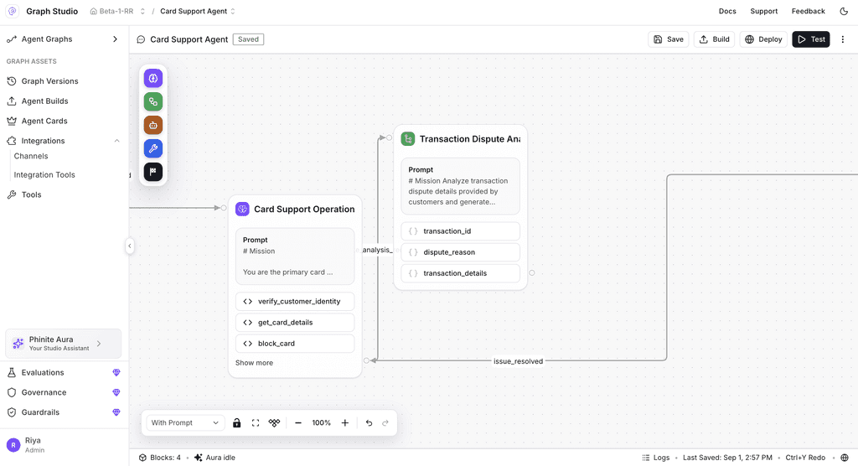Select the verify_customer_identity tool row

tap(295, 301)
